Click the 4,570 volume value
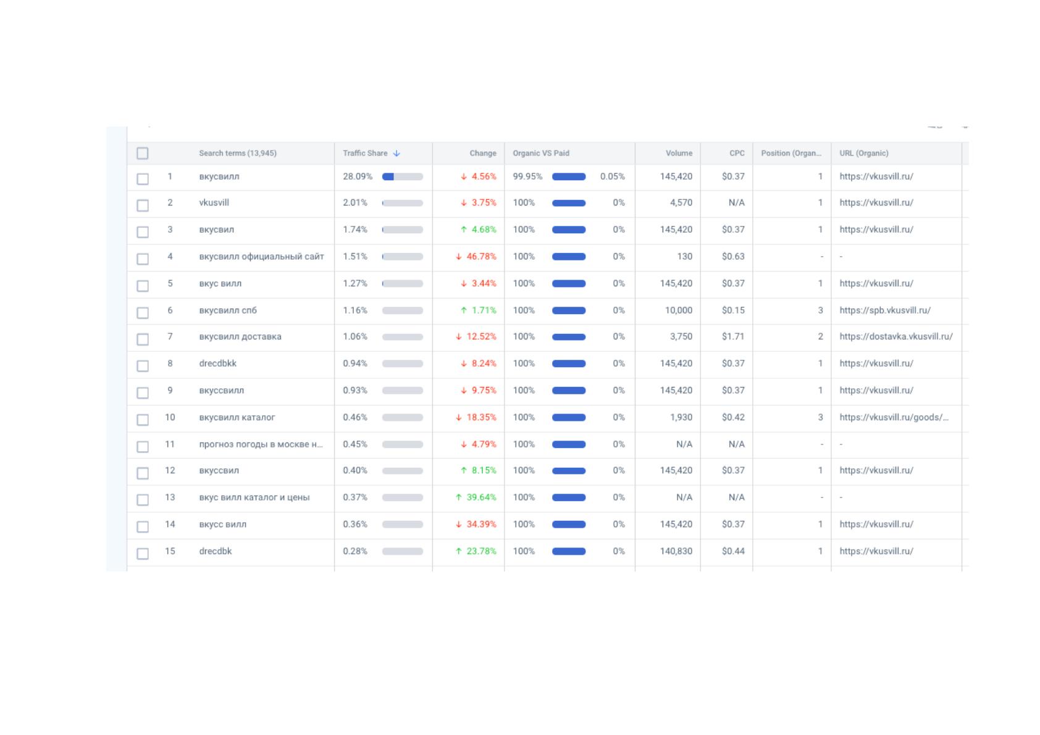 pos(681,202)
